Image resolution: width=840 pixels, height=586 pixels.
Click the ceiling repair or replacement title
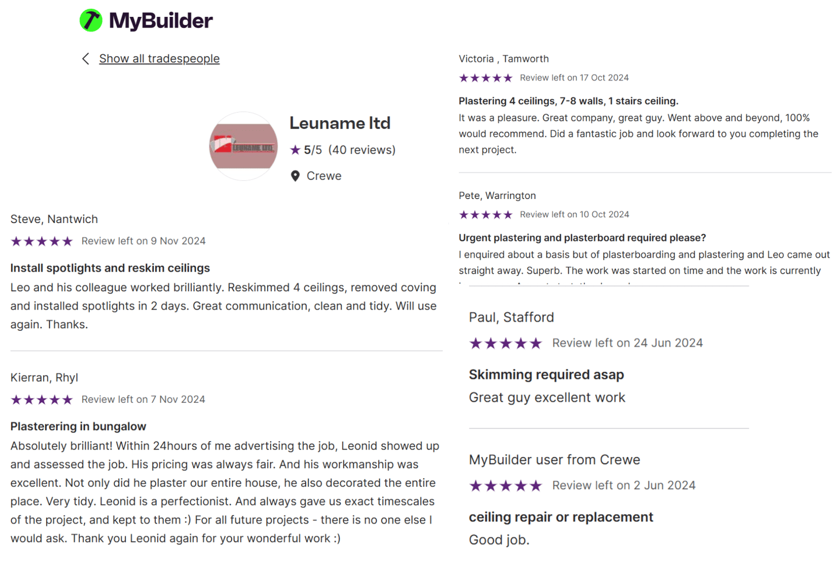pyautogui.click(x=561, y=517)
